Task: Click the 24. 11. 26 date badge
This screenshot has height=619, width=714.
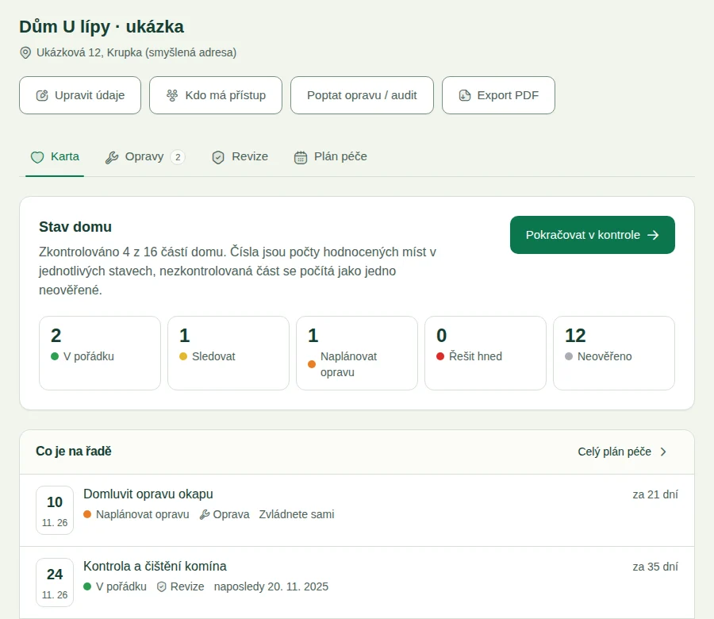Action: pos(55,582)
